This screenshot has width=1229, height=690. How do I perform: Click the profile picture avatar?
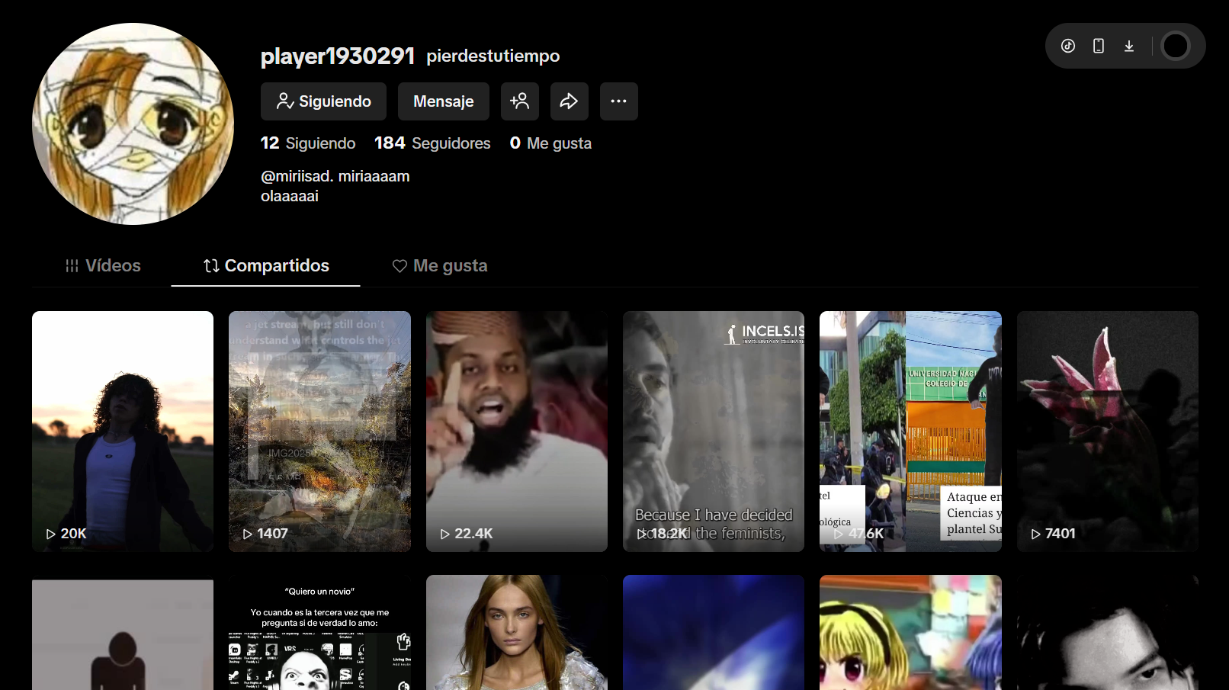133,124
